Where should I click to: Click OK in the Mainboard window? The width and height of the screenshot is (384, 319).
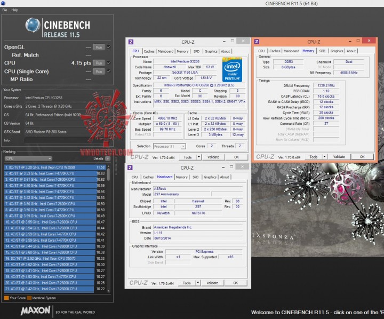tap(235, 283)
